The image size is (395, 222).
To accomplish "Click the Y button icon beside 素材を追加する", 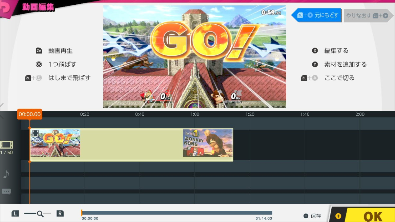I will 315,64.
